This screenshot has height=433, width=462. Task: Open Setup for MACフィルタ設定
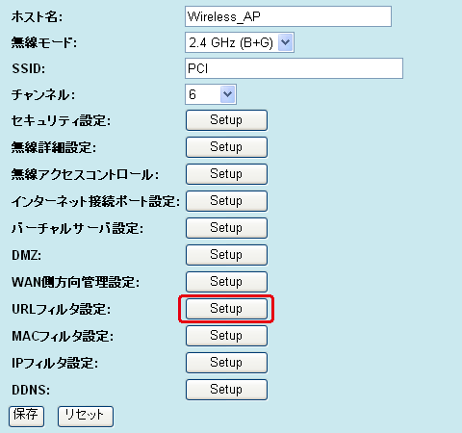point(226,336)
